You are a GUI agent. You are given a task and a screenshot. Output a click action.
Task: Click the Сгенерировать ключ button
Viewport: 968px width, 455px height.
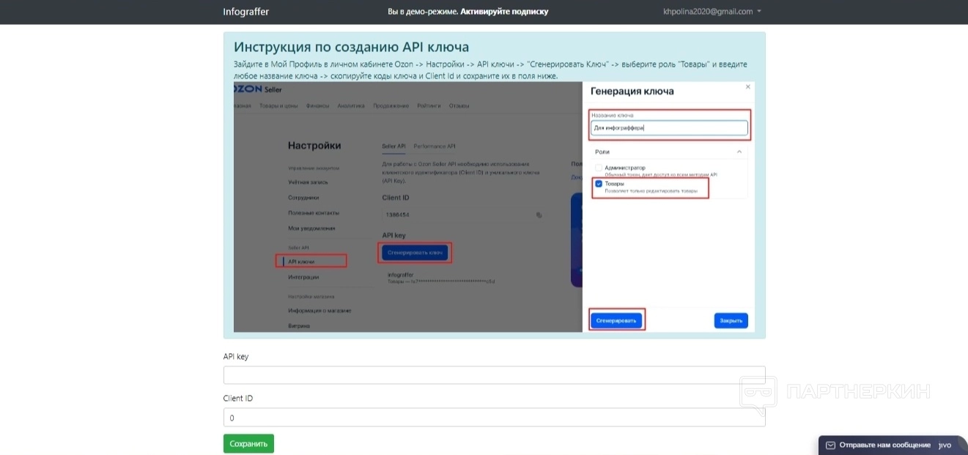point(415,253)
